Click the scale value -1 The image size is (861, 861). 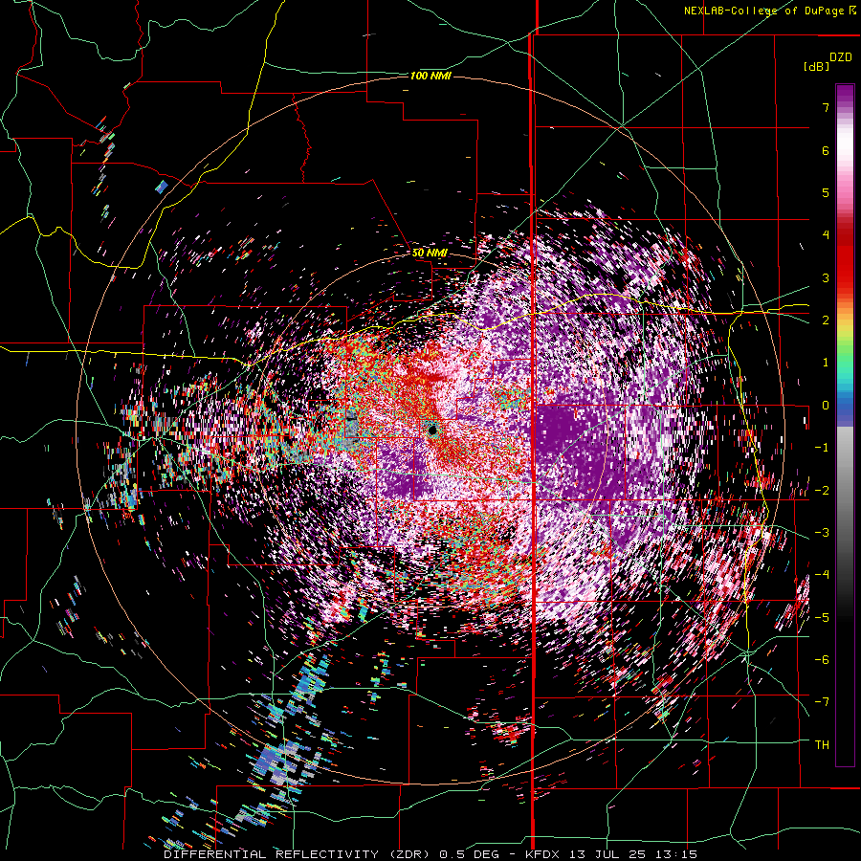click(x=822, y=447)
